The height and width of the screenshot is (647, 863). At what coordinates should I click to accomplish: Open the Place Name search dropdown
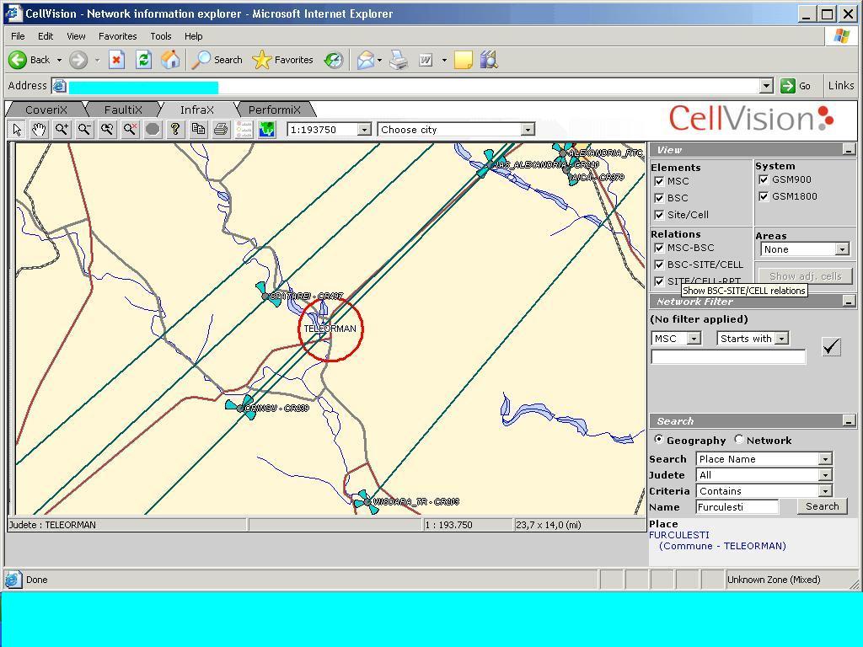(x=825, y=459)
